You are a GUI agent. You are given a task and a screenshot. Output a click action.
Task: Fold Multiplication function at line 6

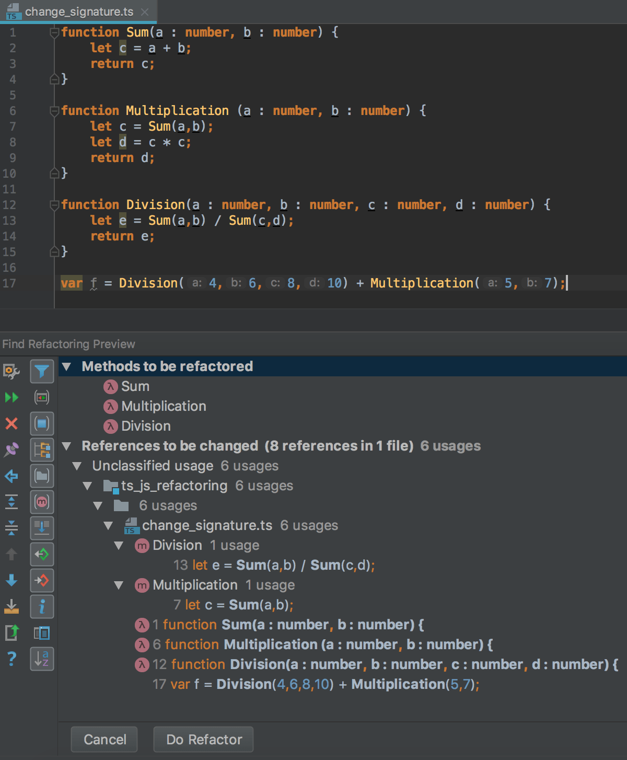(54, 111)
